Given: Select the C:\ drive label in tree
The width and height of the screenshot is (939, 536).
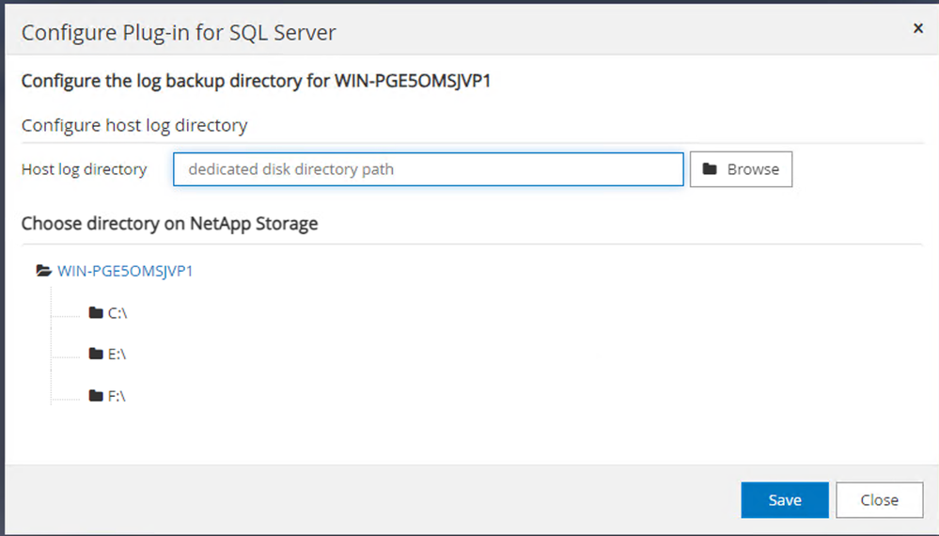Looking at the screenshot, I should (x=117, y=313).
